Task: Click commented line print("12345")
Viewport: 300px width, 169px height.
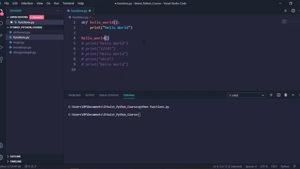Action: (98, 48)
